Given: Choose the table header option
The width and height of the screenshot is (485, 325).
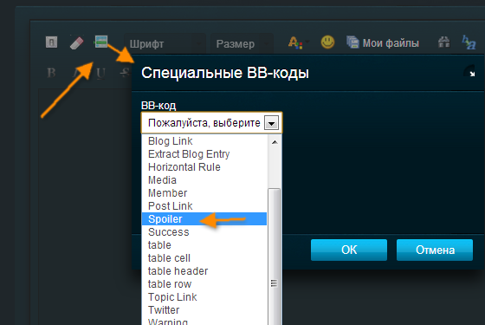Looking at the screenshot, I should coord(204,270).
